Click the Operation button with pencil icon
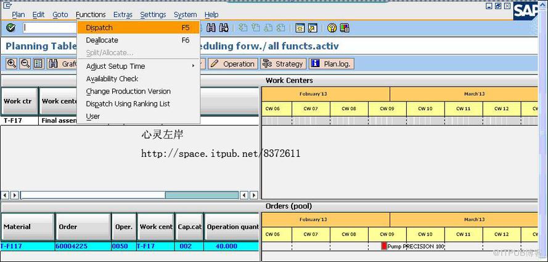548x262 pixels. click(x=233, y=64)
